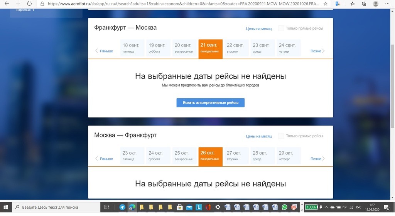Select the 24 сент. четверг date
Image resolution: width=395 pixels, height=216 pixels.
click(289, 48)
